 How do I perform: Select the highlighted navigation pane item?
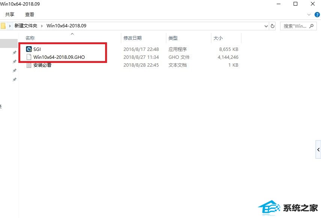click(x=9, y=43)
